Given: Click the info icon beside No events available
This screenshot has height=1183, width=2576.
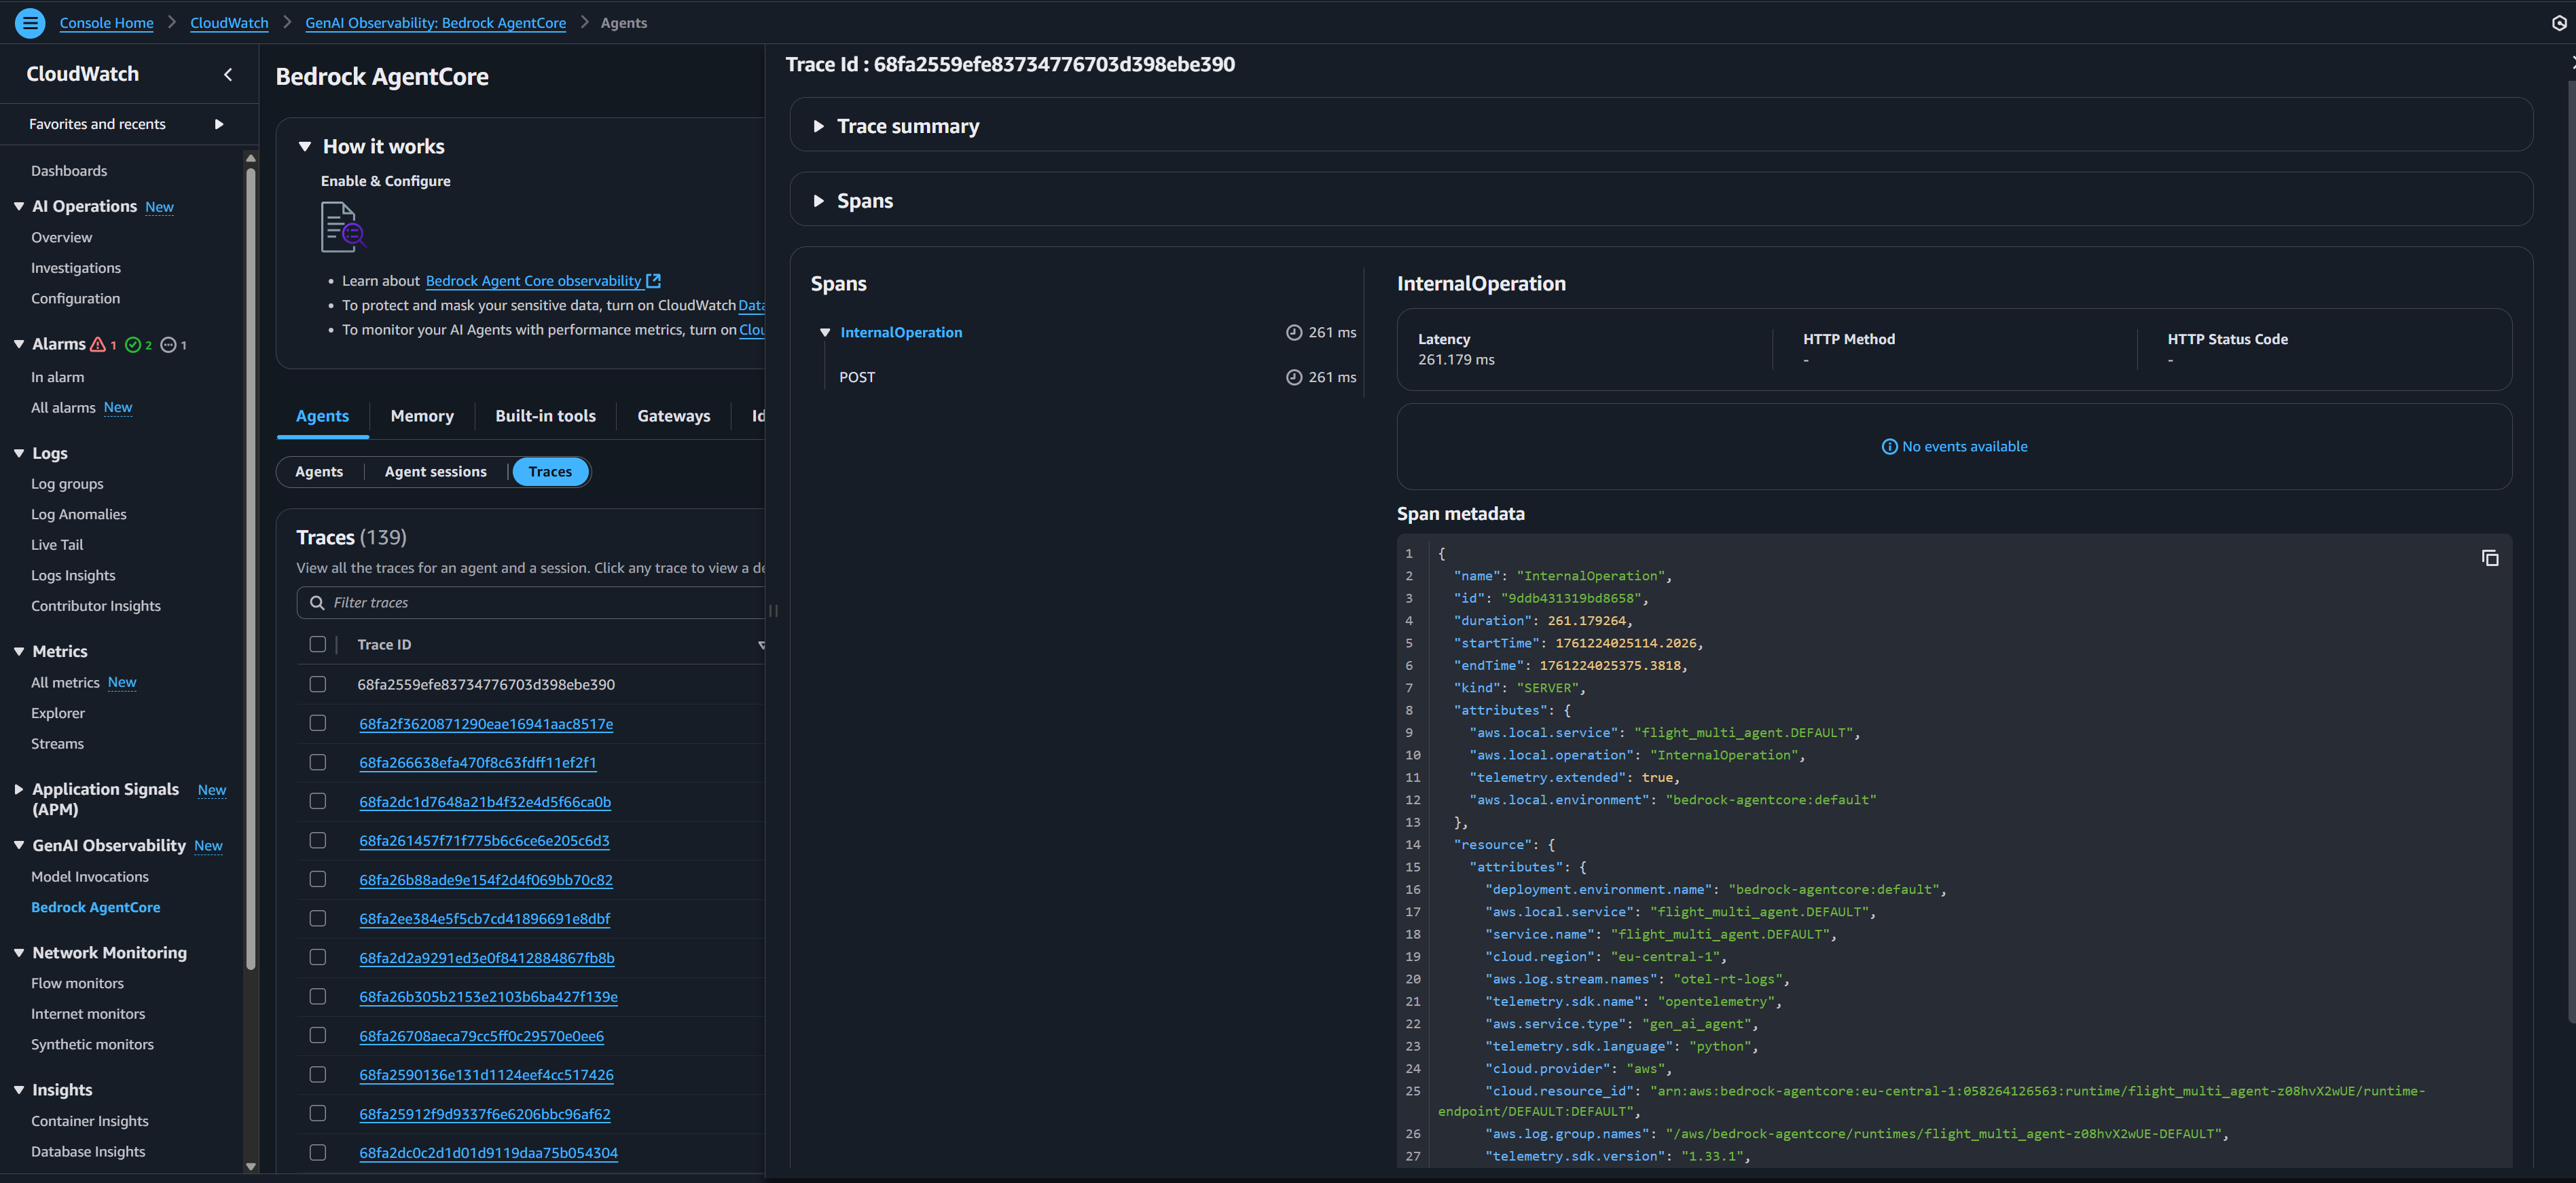Looking at the screenshot, I should click(1889, 447).
